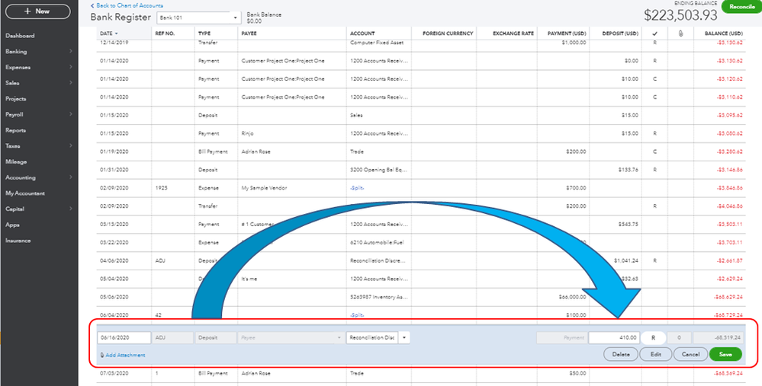Open Insurance in the sidebar
The height and width of the screenshot is (386, 762).
18,241
